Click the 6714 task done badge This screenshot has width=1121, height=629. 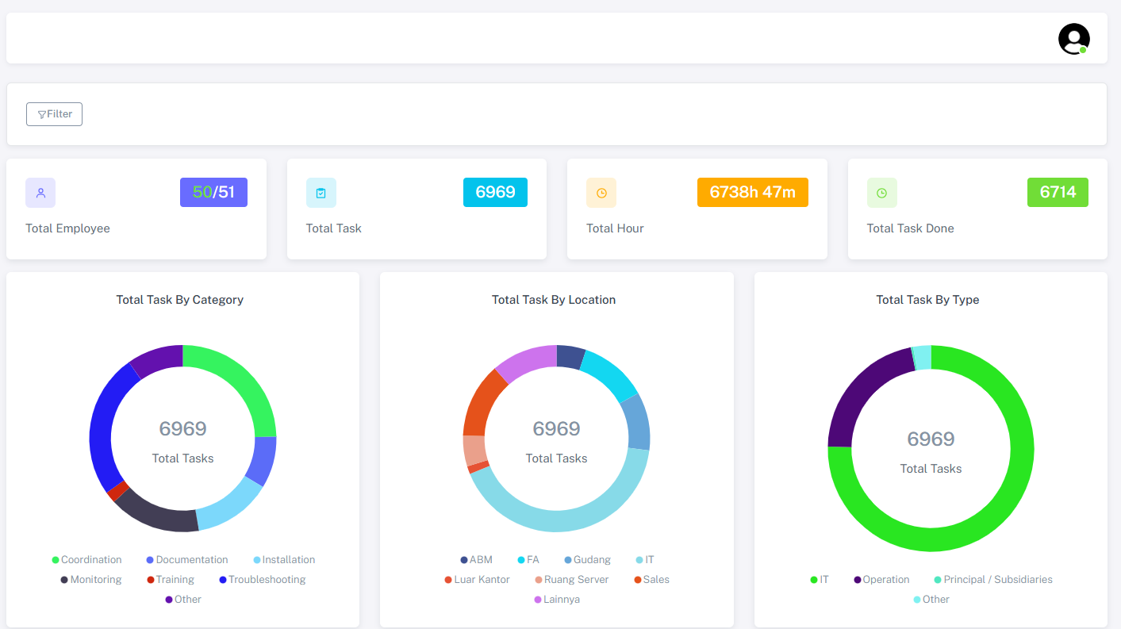pyautogui.click(x=1058, y=192)
